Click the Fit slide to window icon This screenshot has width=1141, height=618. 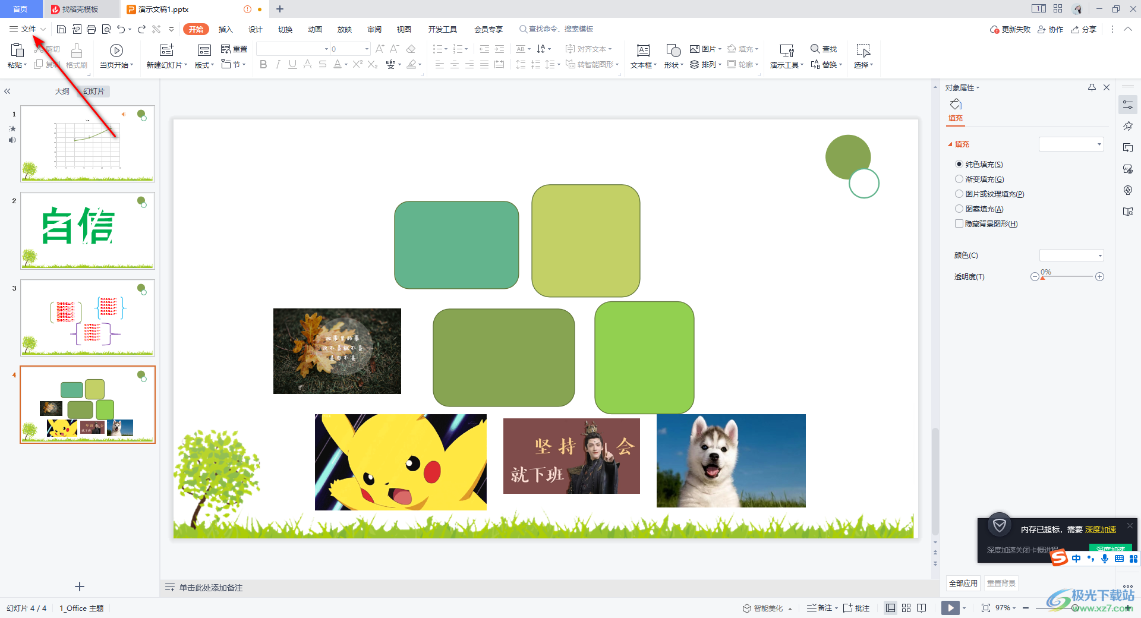point(986,608)
